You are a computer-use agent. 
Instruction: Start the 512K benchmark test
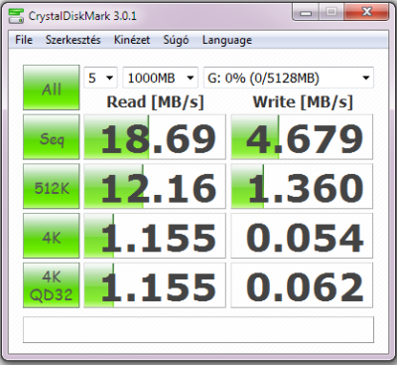(x=52, y=186)
